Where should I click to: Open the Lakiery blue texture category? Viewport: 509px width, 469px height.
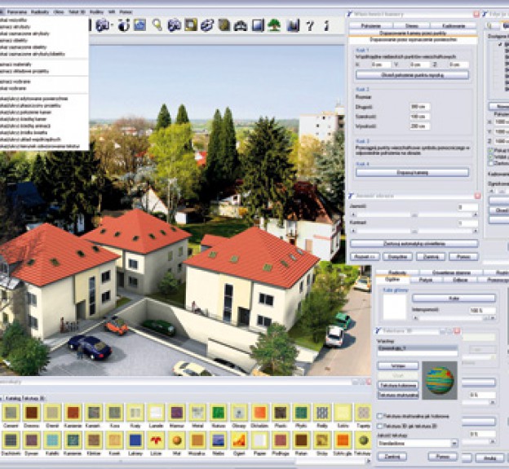pos(135,440)
